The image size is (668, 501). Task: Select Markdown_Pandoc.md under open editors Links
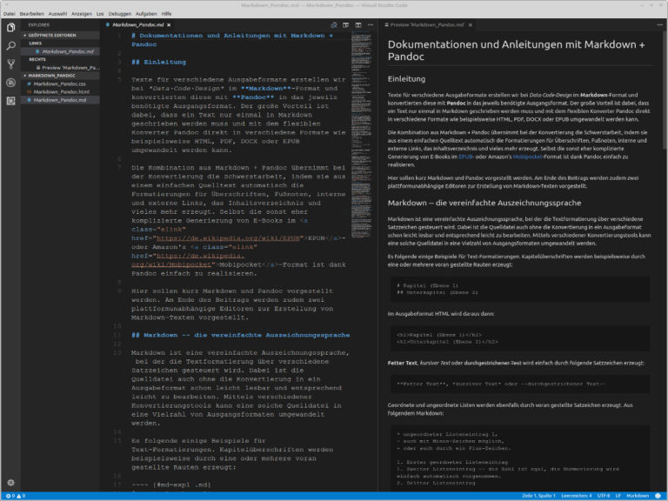tap(60, 51)
